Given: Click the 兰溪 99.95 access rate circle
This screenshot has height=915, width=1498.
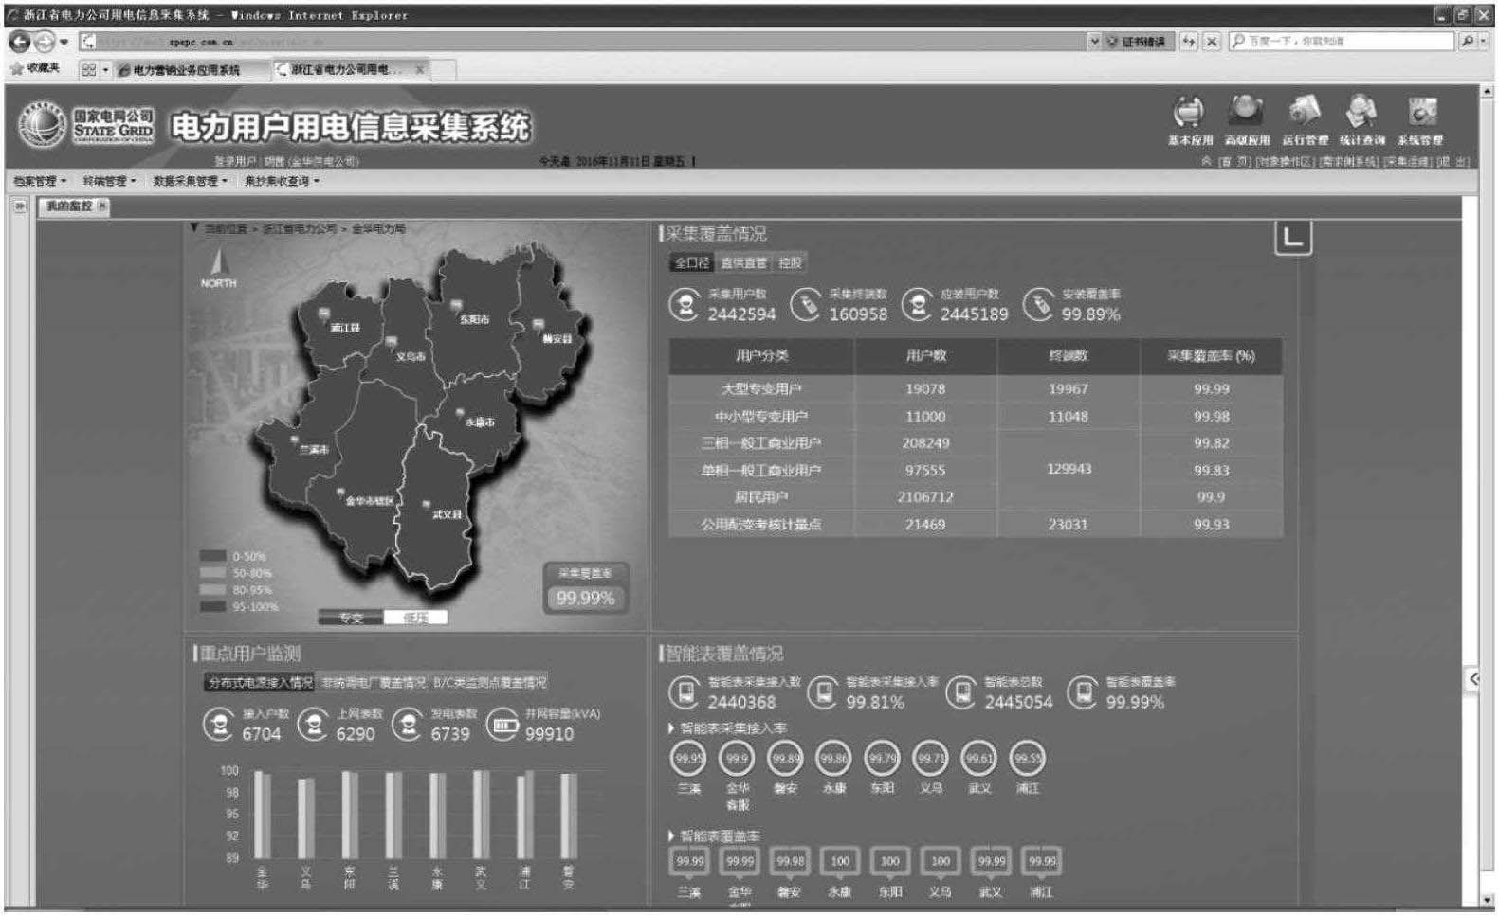Looking at the screenshot, I should click(689, 758).
